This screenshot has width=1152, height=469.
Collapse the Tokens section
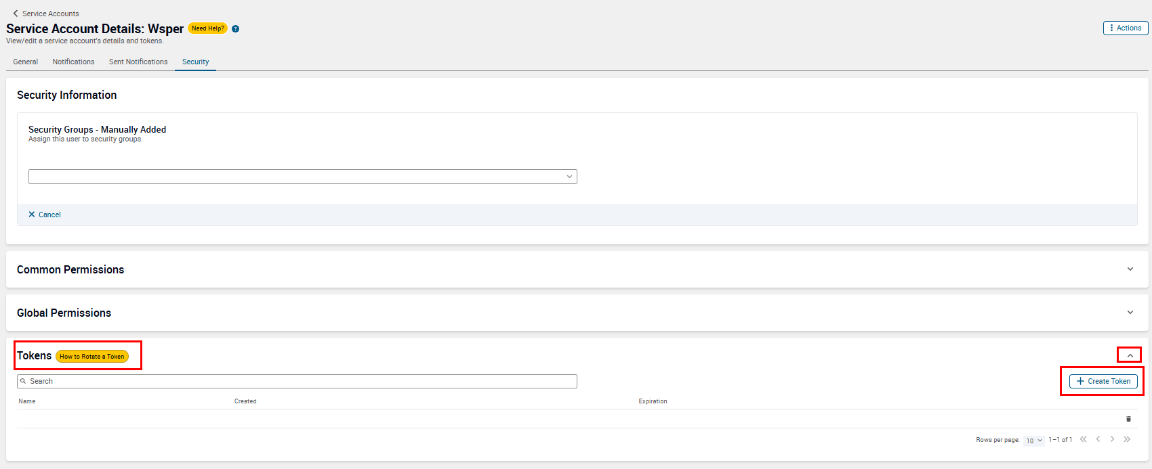pyautogui.click(x=1130, y=355)
